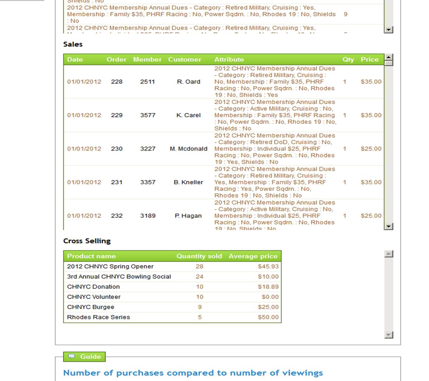Click top list scroll down arrow
This screenshot has width=429, height=381.
388,30
